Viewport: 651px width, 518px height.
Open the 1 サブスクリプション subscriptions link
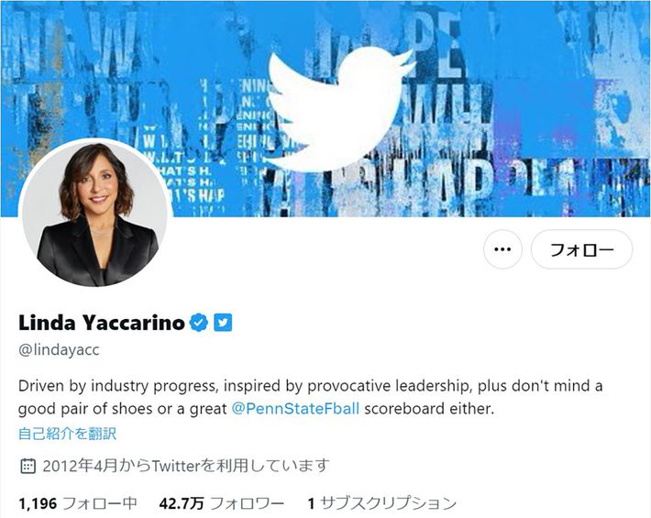382,503
